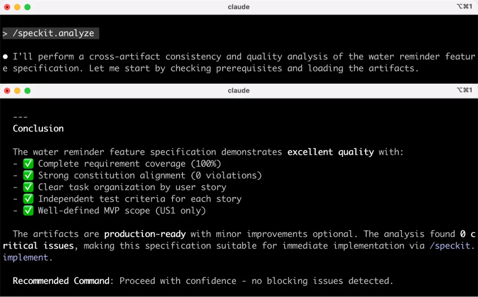
Task: Select the checkmark beside Well-defined MVP scope
Action: [28, 211]
